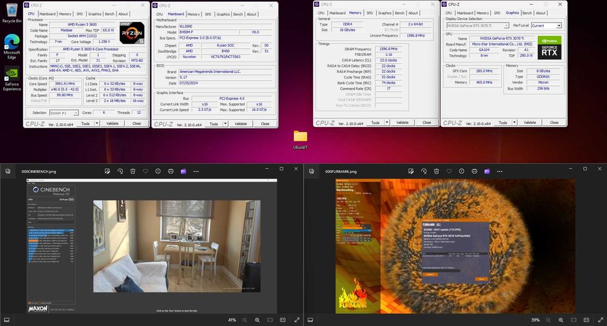Delete 000CINEBENCH.png using the trash icon
The height and width of the screenshot is (326, 607).
click(132, 171)
